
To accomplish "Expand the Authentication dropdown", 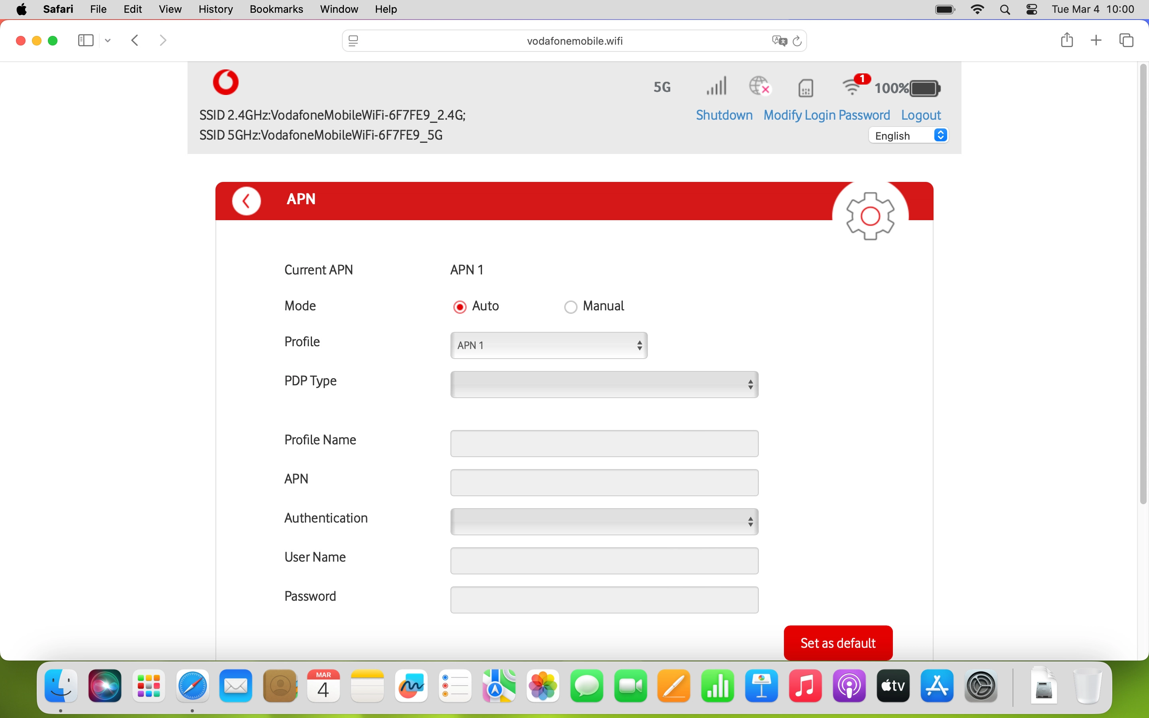I will click(x=604, y=522).
